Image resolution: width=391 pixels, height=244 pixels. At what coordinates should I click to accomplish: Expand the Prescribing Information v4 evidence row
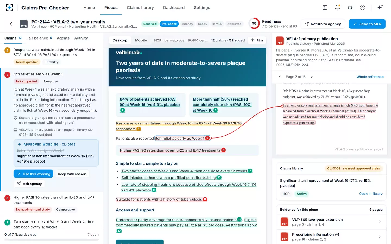pos(331,237)
